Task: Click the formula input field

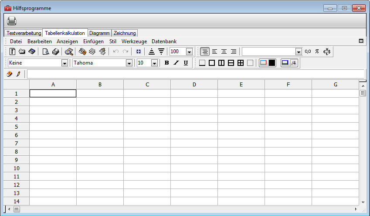Action: 195,74
